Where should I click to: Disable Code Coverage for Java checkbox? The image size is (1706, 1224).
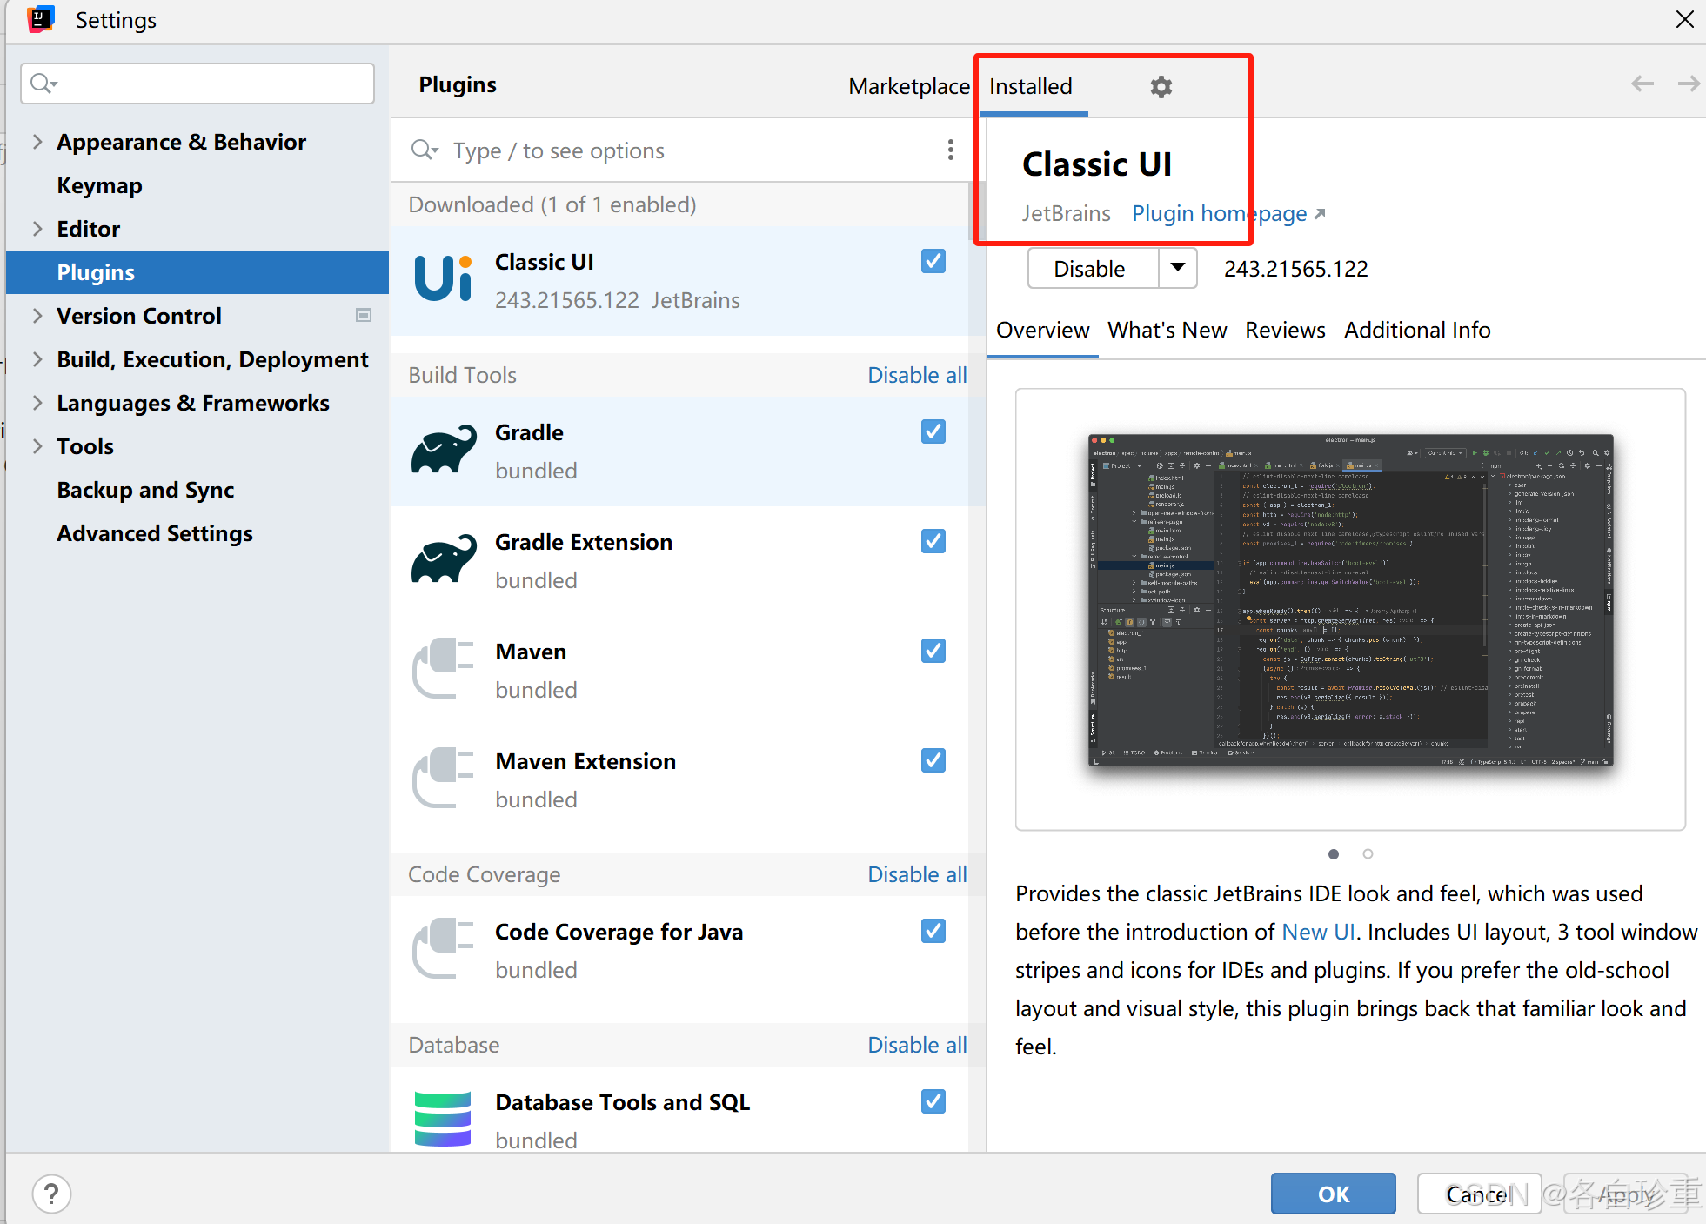933,931
